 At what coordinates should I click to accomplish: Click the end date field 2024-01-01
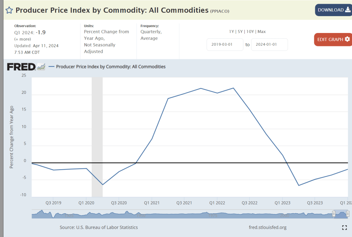click(269, 45)
